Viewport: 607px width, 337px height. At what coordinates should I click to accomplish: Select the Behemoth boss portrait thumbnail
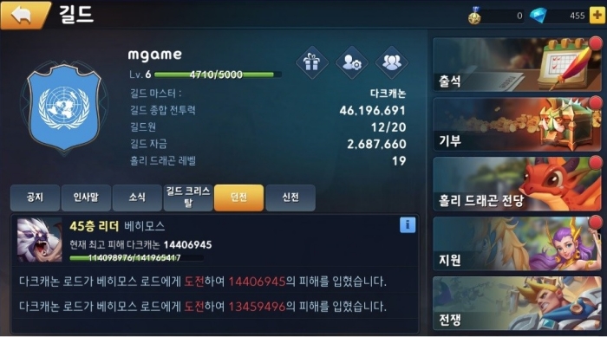point(40,239)
